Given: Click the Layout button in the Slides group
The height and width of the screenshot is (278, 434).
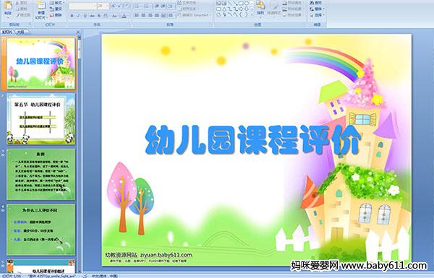Looking at the screenshot, I should tap(56, 3).
